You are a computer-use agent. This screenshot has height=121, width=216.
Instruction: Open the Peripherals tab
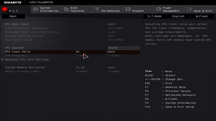[x=108, y=9]
